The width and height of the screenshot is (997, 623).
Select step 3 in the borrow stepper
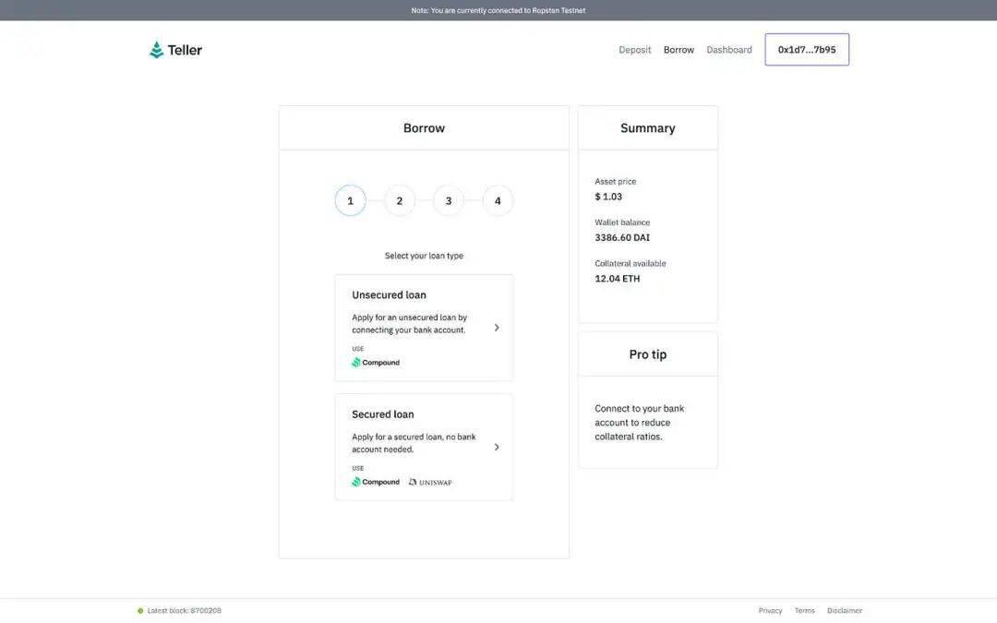coord(449,200)
